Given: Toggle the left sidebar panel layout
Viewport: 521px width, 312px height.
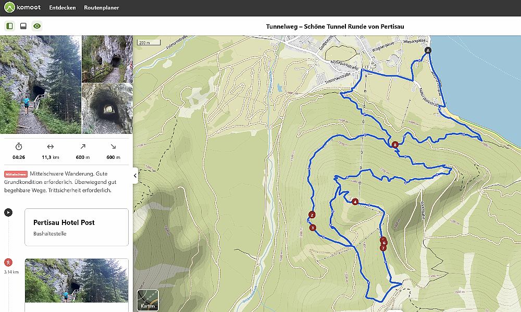Looking at the screenshot, I should pos(9,26).
